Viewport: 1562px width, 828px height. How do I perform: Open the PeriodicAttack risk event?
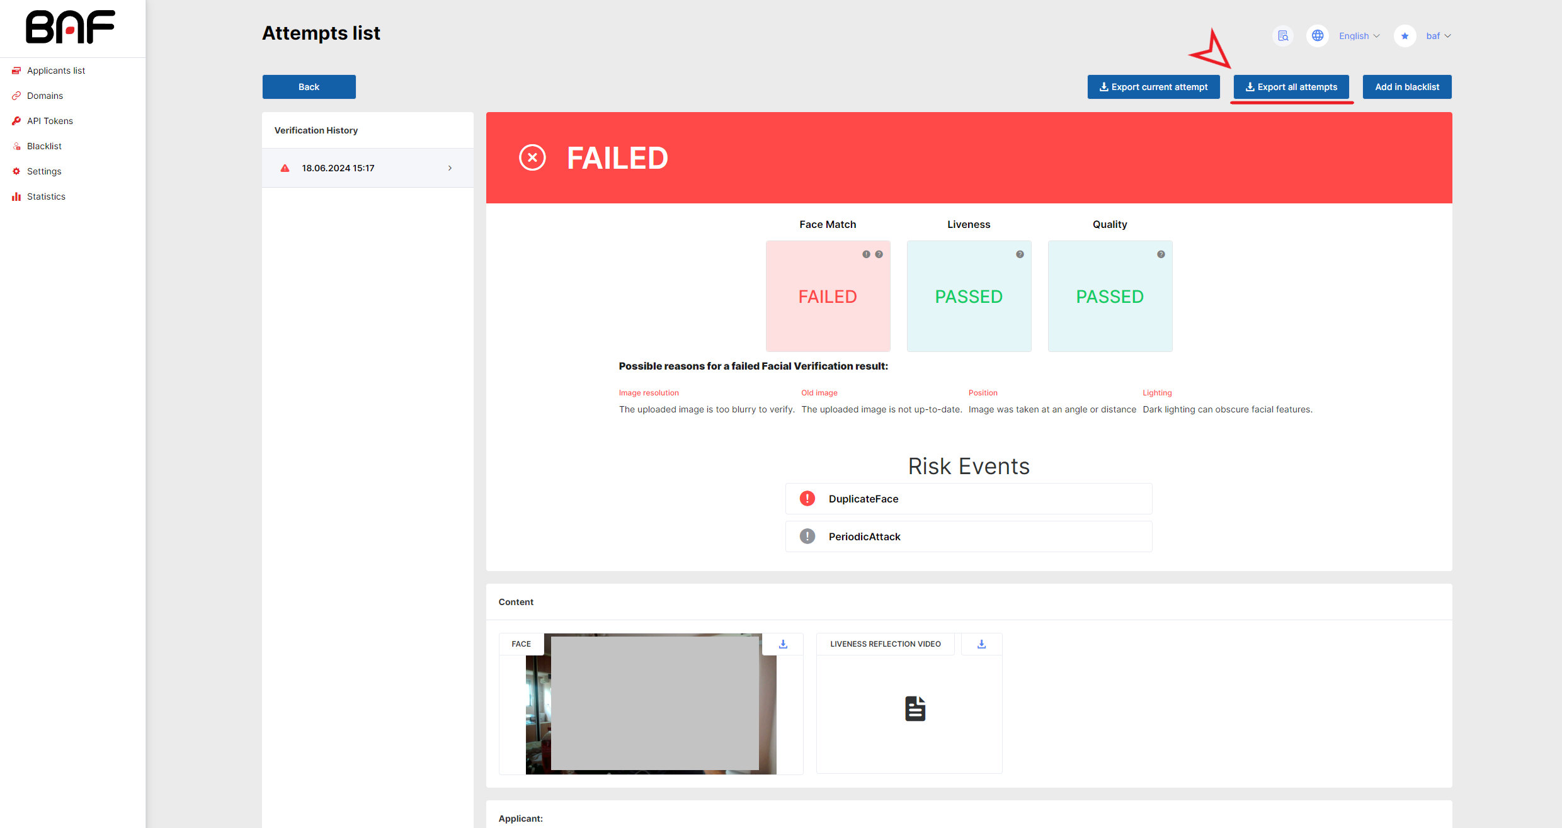point(969,536)
